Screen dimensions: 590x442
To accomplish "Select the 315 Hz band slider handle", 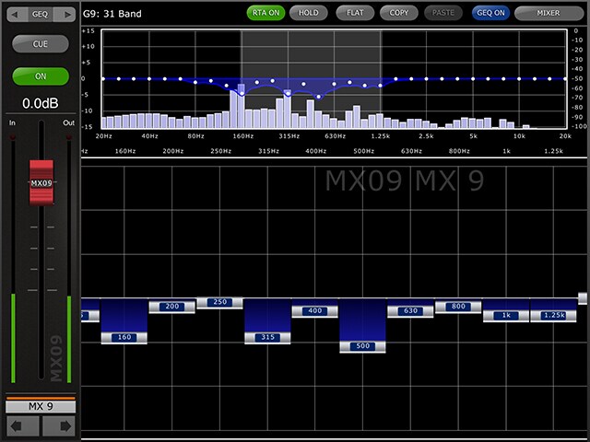I will (x=267, y=337).
